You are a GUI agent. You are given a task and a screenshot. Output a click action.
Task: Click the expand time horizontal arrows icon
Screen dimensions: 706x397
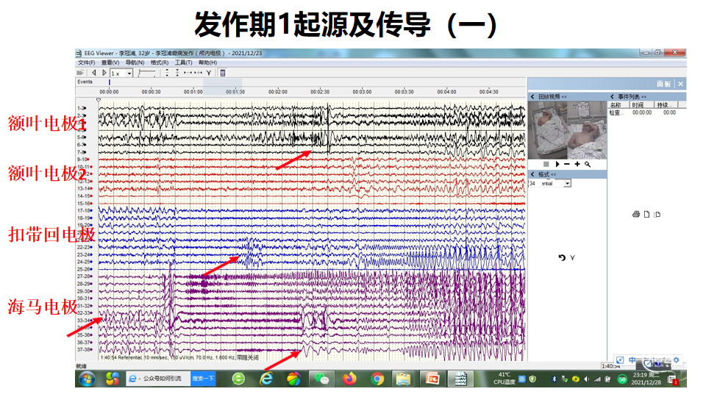198,73
